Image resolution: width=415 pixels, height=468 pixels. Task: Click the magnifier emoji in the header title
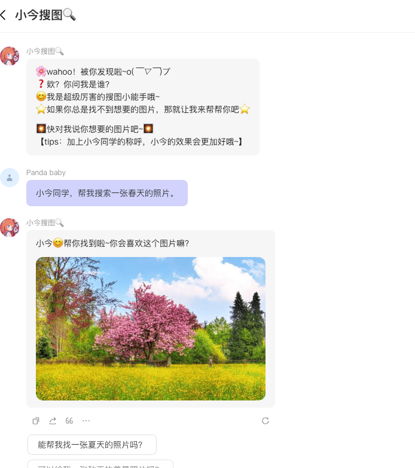click(x=69, y=14)
